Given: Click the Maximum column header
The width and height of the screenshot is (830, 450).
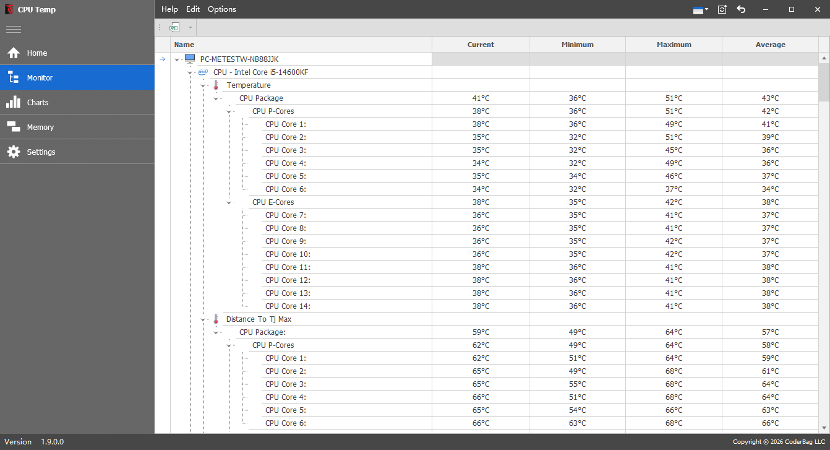Looking at the screenshot, I should pos(674,45).
